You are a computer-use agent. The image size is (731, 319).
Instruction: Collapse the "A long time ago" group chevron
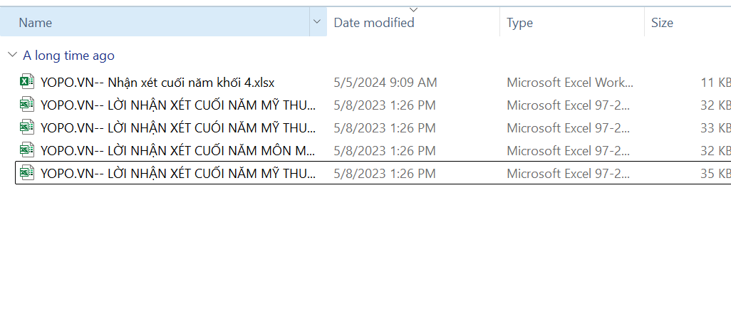11,56
